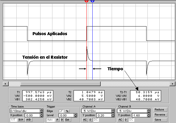Screen dimensions: 176x123
Task: Increase Channel B V/Div with up arrow
Action: point(149,110)
